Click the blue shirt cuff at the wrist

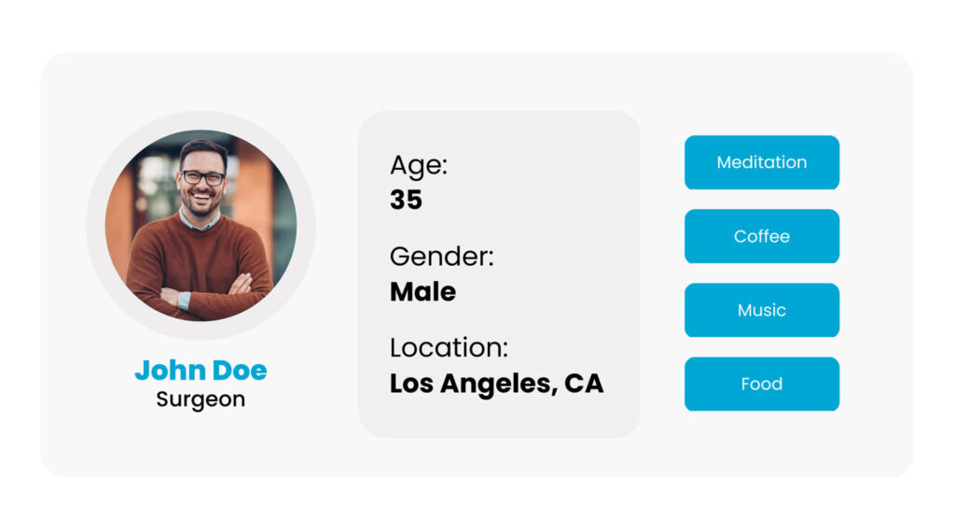pos(185,300)
